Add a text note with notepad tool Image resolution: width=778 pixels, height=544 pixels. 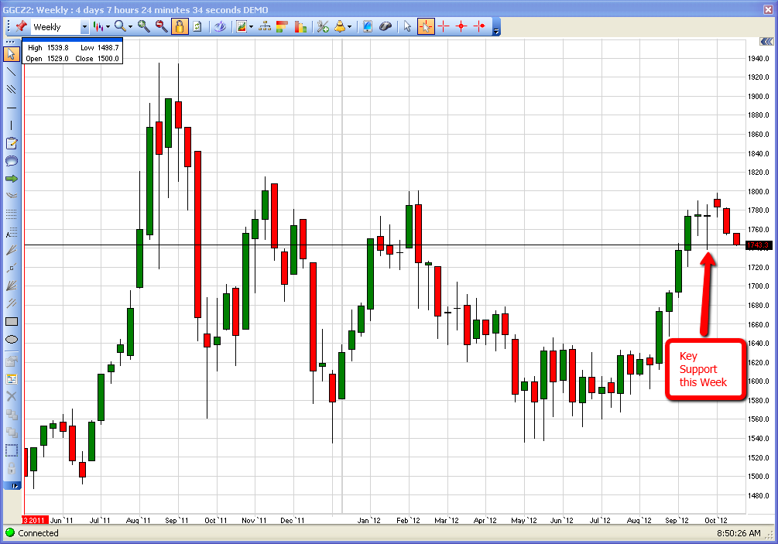(x=11, y=143)
